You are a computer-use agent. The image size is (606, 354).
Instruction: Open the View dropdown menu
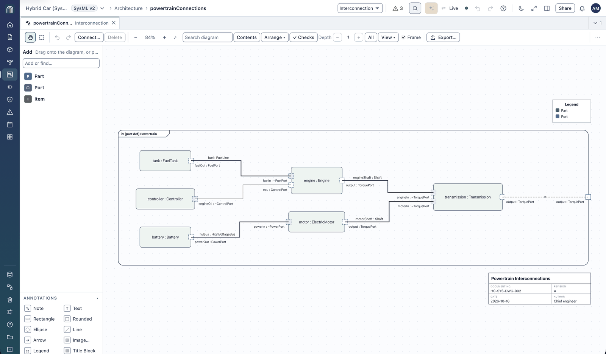[388, 37]
